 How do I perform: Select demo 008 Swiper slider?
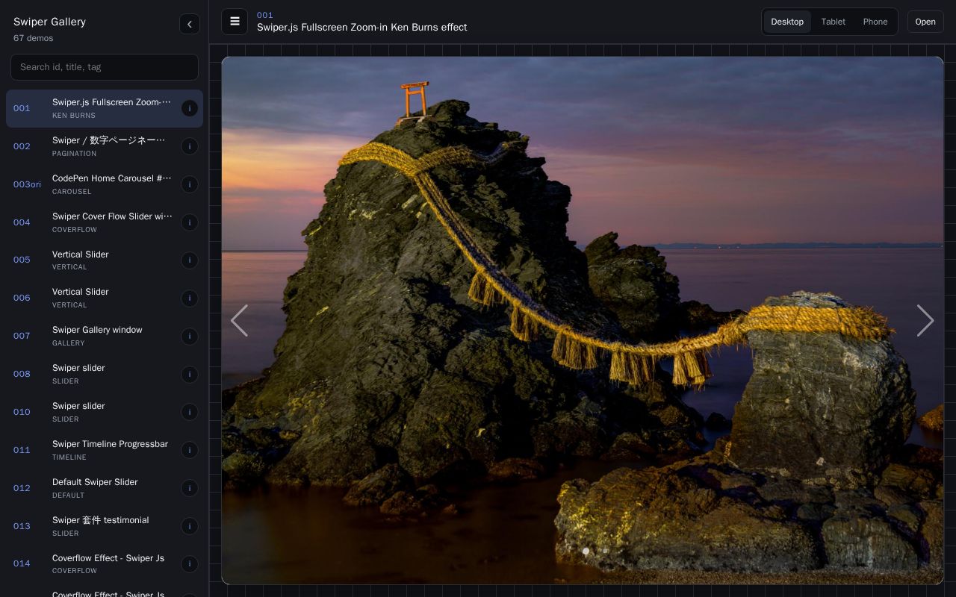click(x=105, y=374)
